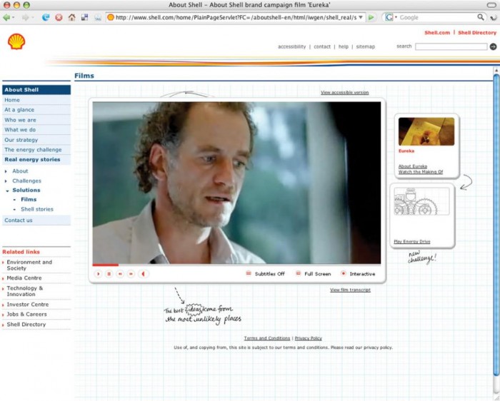Select Shell stories under Solutions

coord(37,209)
